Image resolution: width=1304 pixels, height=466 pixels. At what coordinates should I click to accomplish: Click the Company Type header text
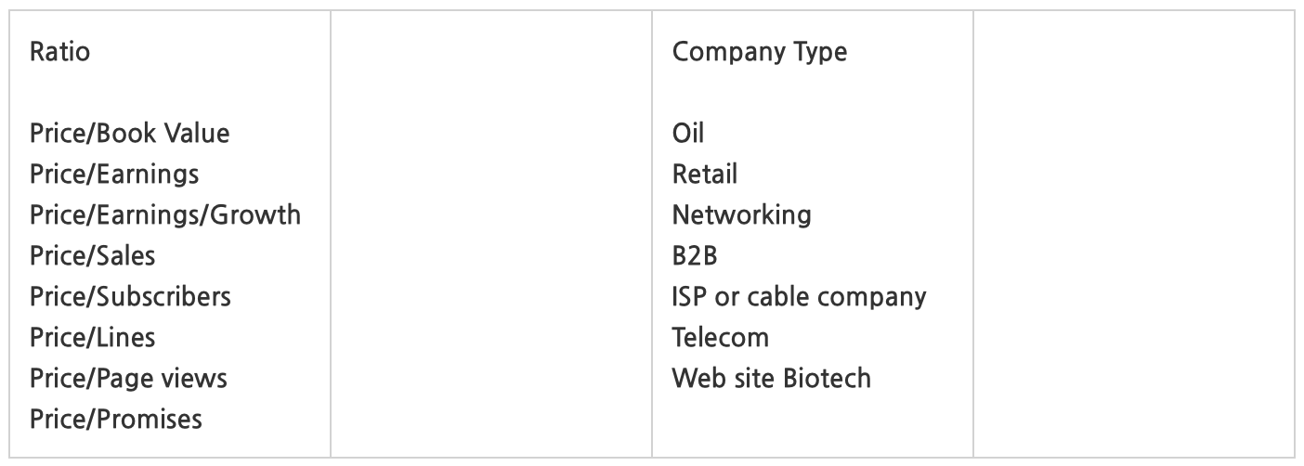pos(759,52)
